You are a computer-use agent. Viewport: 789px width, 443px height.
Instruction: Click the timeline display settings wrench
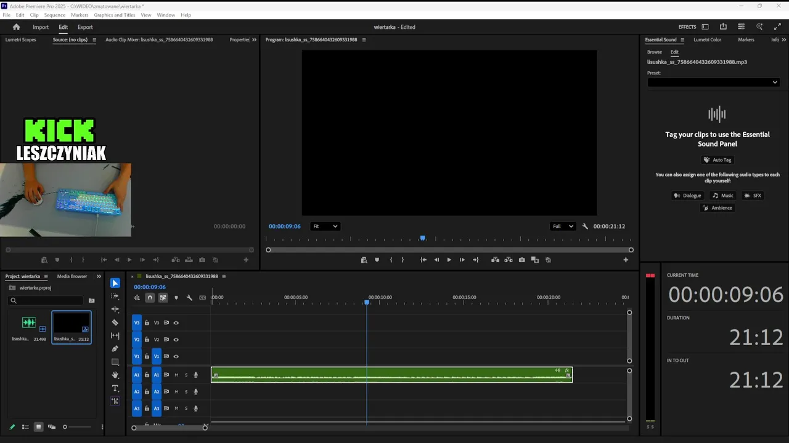(x=189, y=298)
